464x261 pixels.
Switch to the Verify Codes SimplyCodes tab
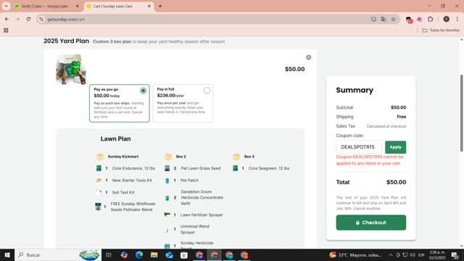(x=44, y=6)
